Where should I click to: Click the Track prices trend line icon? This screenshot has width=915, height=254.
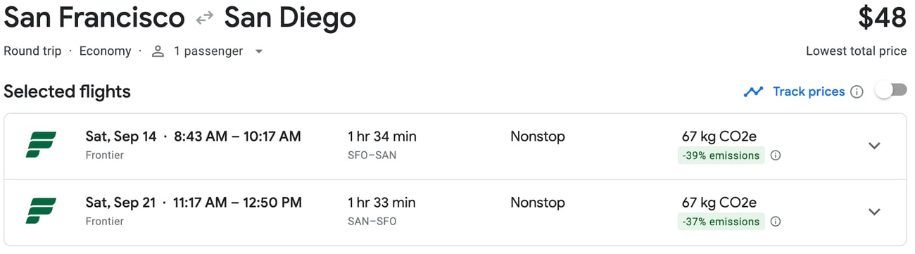pyautogui.click(x=754, y=91)
